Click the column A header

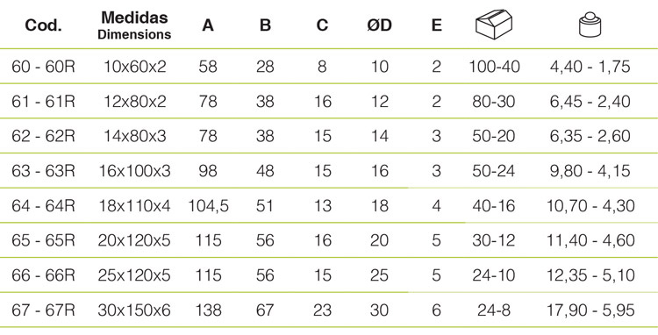(x=208, y=25)
